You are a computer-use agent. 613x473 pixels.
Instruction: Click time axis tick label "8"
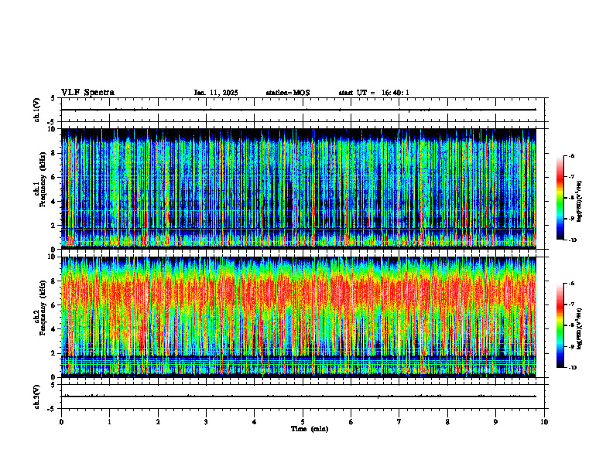[447, 422]
